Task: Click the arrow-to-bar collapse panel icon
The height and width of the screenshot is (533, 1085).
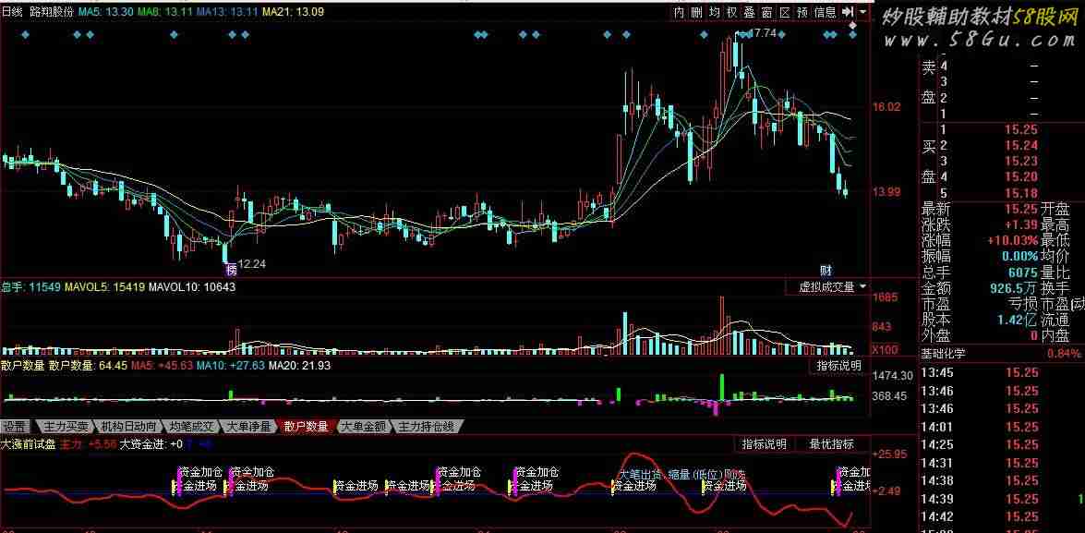Action: (x=848, y=12)
